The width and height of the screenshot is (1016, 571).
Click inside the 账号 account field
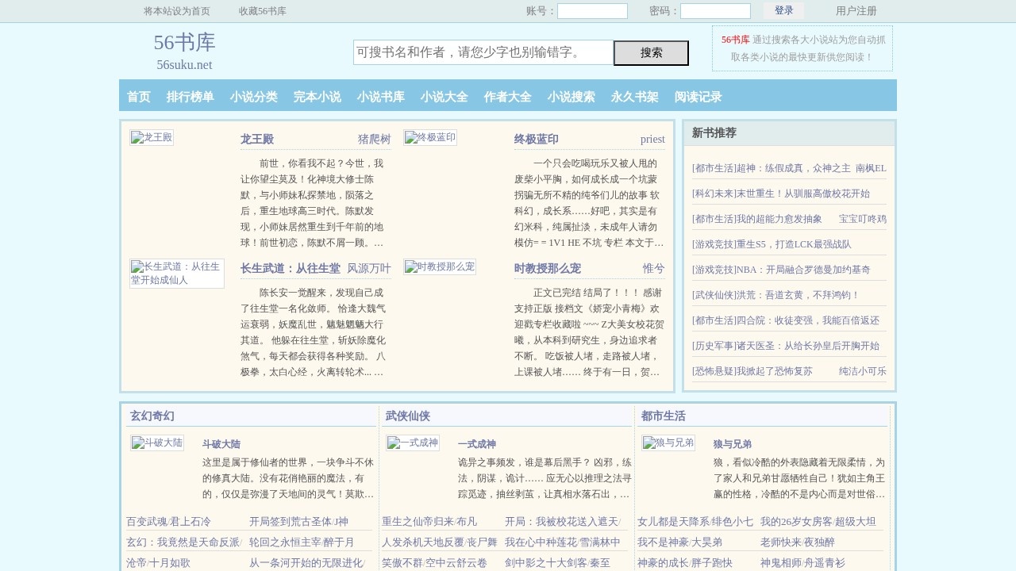(x=591, y=10)
